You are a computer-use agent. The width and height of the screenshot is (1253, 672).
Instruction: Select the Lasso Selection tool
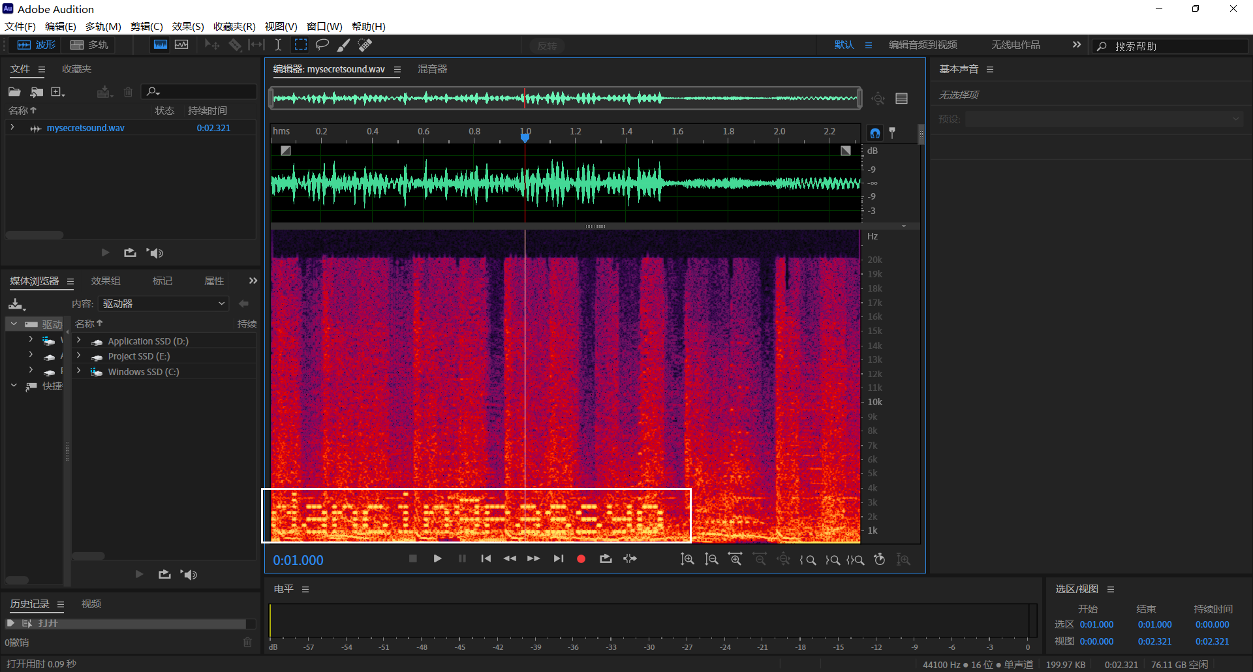click(x=322, y=45)
